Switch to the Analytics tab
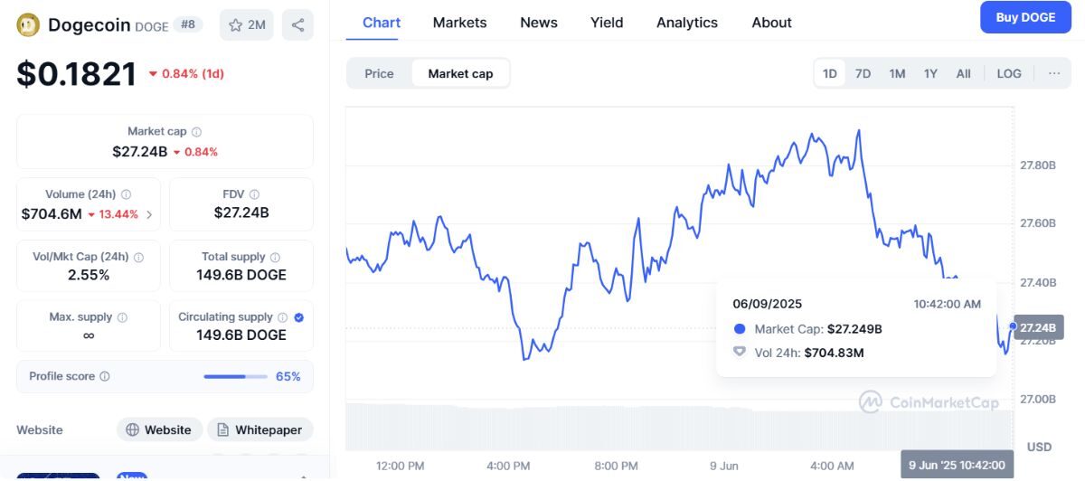1085x481 pixels. [686, 23]
